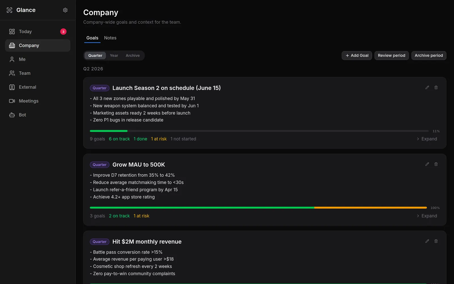This screenshot has height=284, width=454.
Task: Click "Achieve 4.2+ app store rating" line
Action: pos(122,197)
